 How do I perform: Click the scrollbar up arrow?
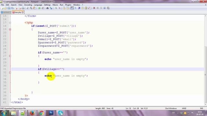pos(205,16)
